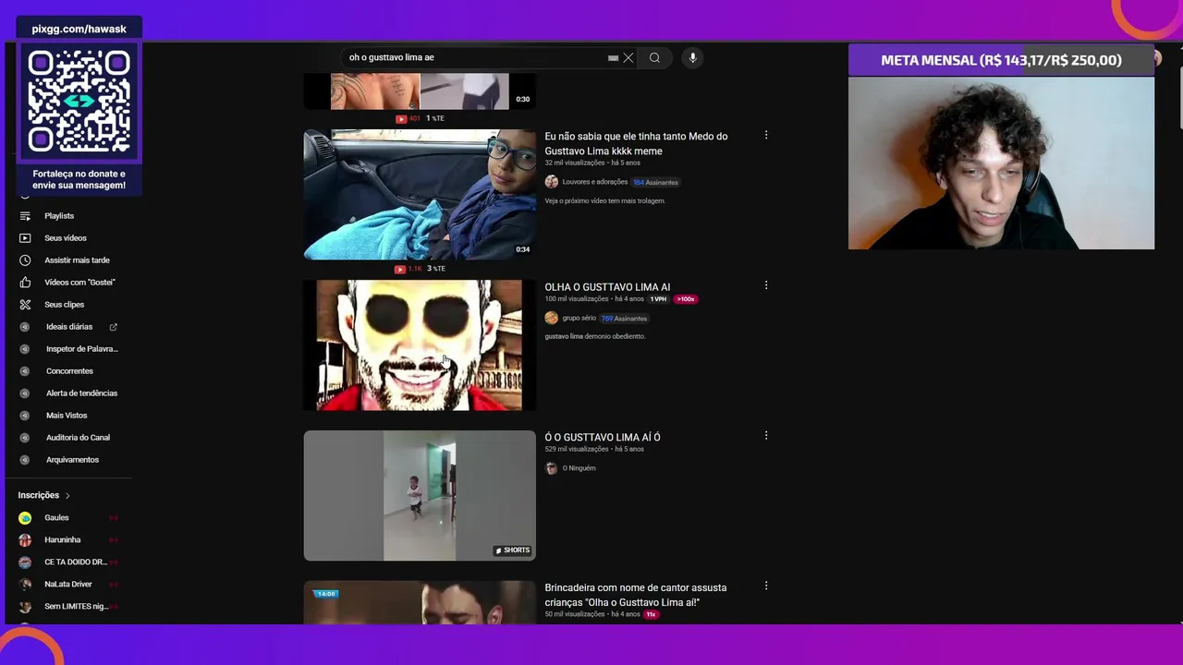1183x665 pixels.
Task: Play the tattooed back thumbnail with 0:30 duration
Action: pos(420,91)
